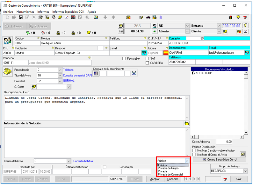Image resolution: width=253 pixels, height=185 pixels.
Task: Click the clock icon in toolbar
Action: point(80,17)
